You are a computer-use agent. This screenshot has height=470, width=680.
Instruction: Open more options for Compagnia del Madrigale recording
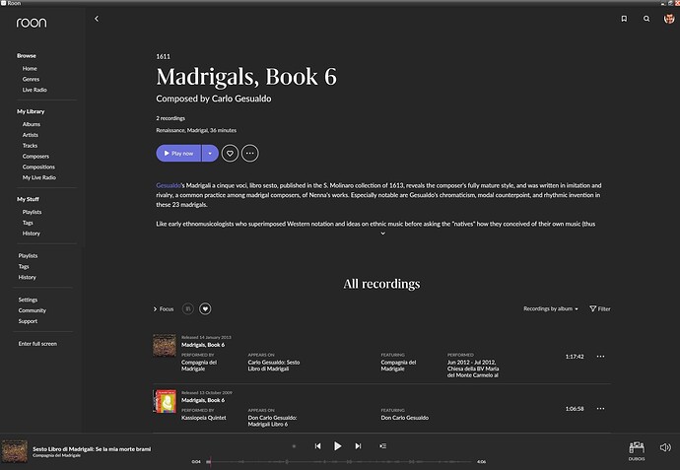600,357
